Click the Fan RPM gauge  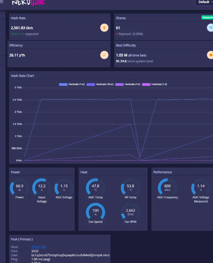[130, 211]
